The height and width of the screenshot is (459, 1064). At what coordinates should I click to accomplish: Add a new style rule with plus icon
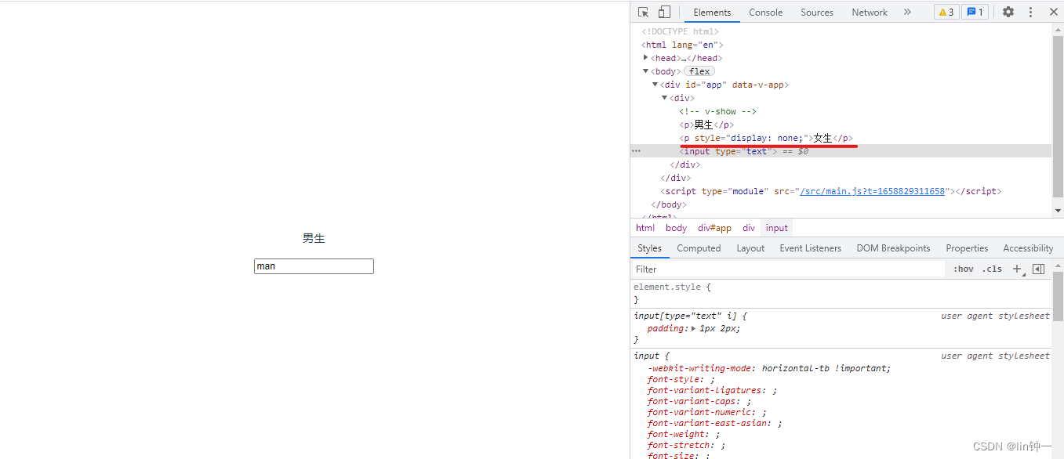(x=1017, y=269)
